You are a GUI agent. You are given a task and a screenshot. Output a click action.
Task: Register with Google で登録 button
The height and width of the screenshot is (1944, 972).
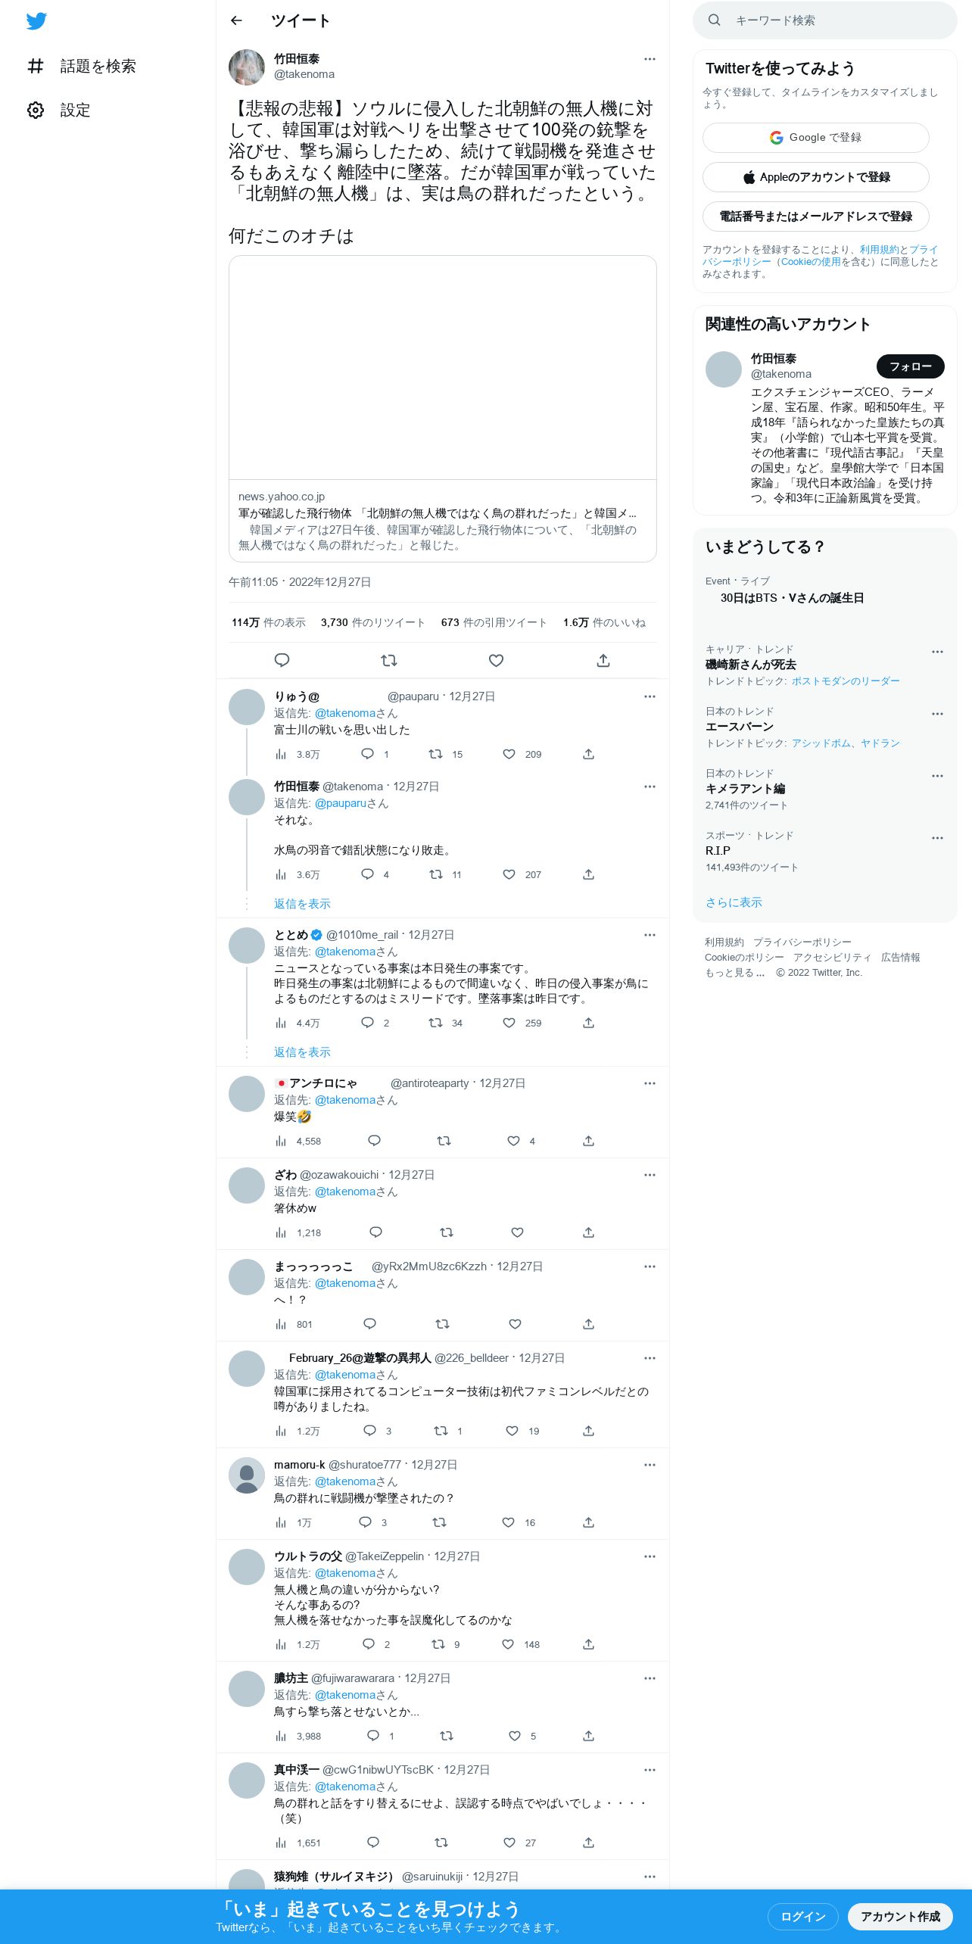(x=816, y=138)
